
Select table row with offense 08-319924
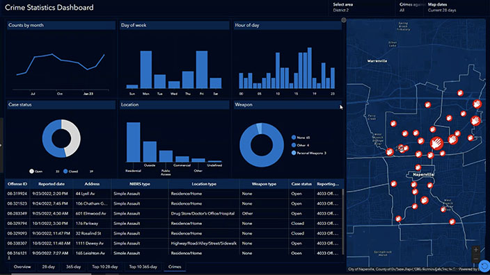(174, 194)
